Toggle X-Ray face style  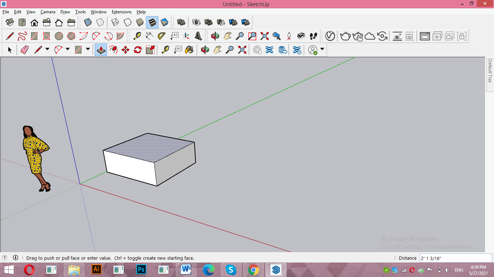point(88,22)
